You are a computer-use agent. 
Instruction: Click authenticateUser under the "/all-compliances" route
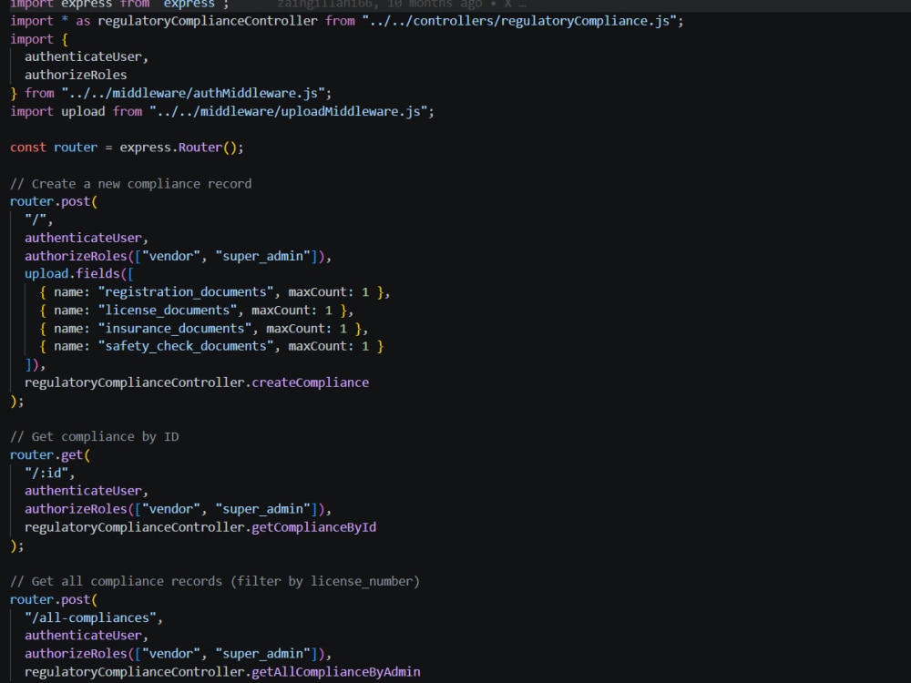click(x=83, y=636)
